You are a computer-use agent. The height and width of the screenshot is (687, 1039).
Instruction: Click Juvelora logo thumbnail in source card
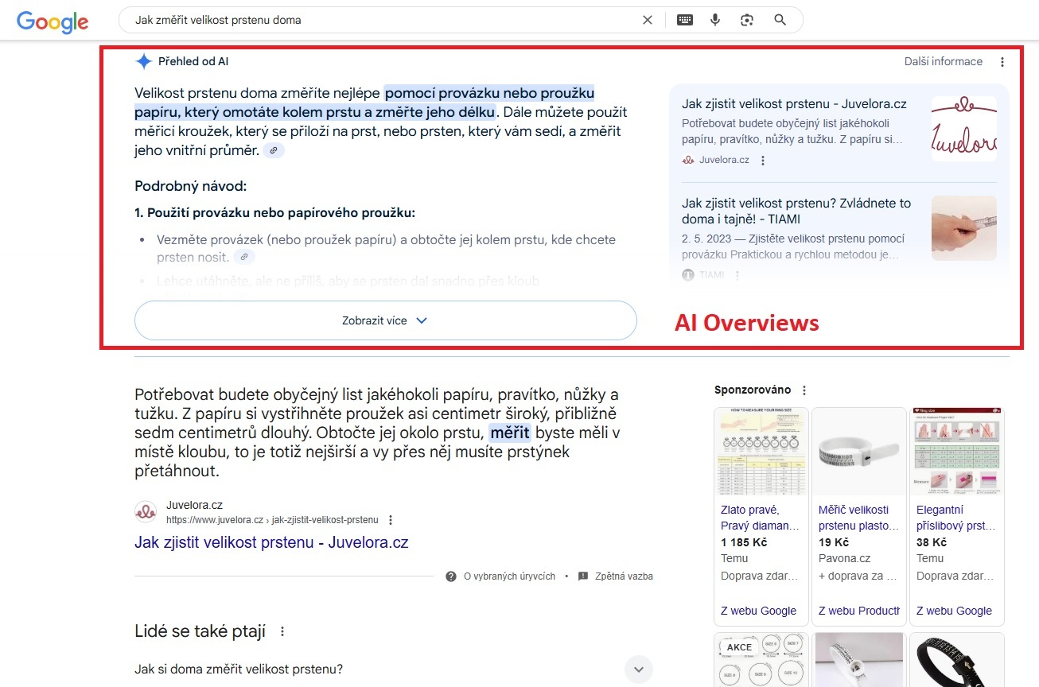(964, 129)
